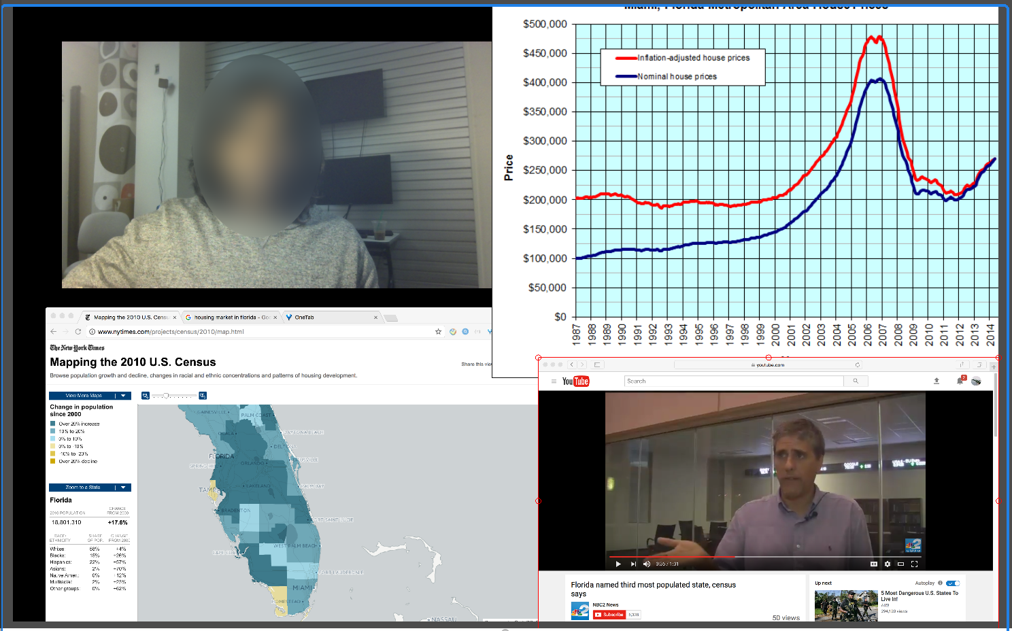This screenshot has height=631, width=1012.
Task: Click the Safari share button
Action: coord(962,364)
